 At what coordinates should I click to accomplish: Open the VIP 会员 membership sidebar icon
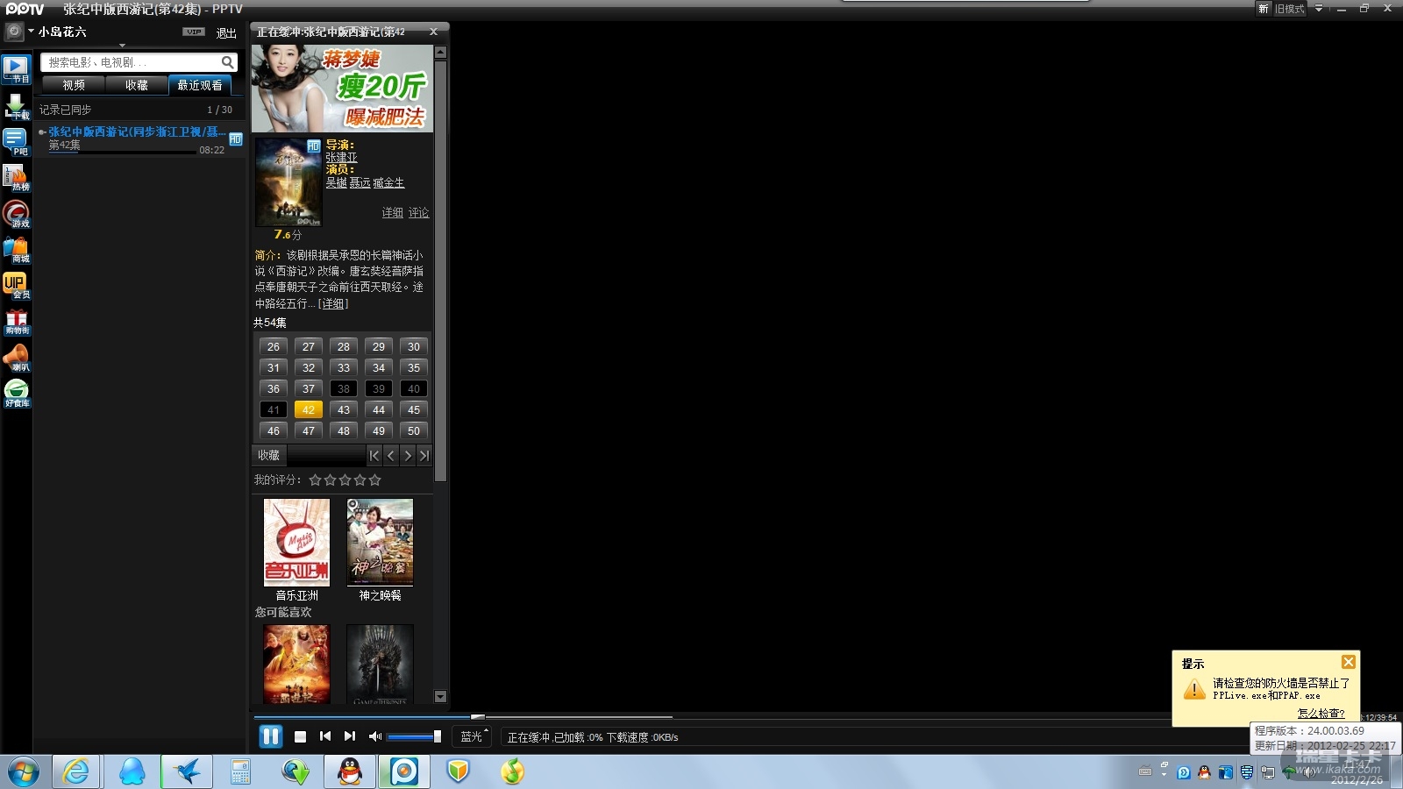16,286
